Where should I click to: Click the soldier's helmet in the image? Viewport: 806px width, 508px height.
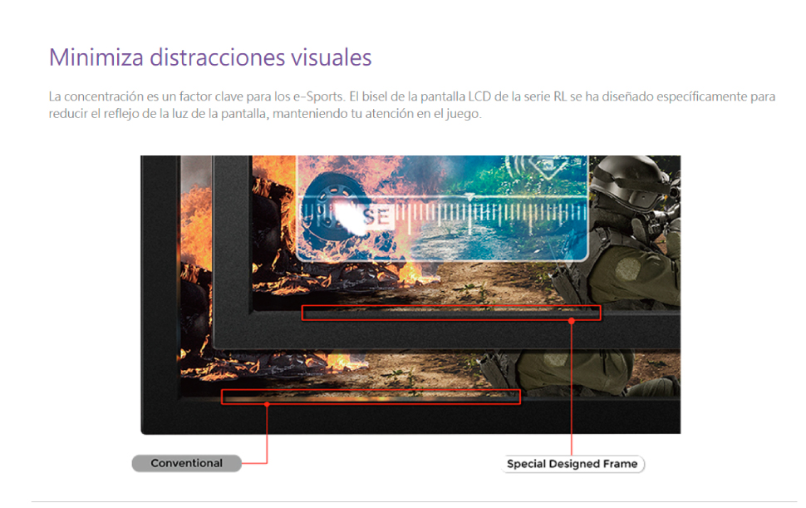tap(633, 179)
